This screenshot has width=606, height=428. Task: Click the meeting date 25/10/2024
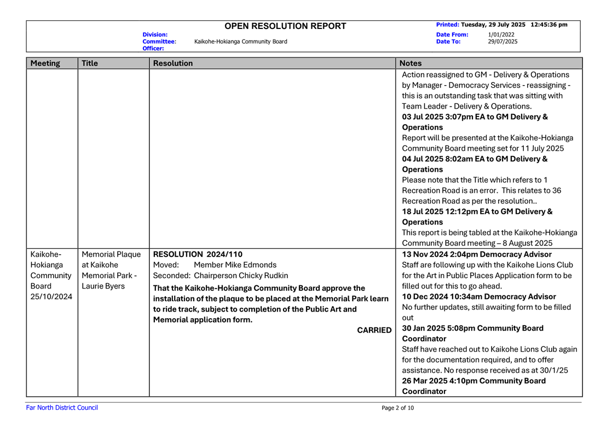51,296
